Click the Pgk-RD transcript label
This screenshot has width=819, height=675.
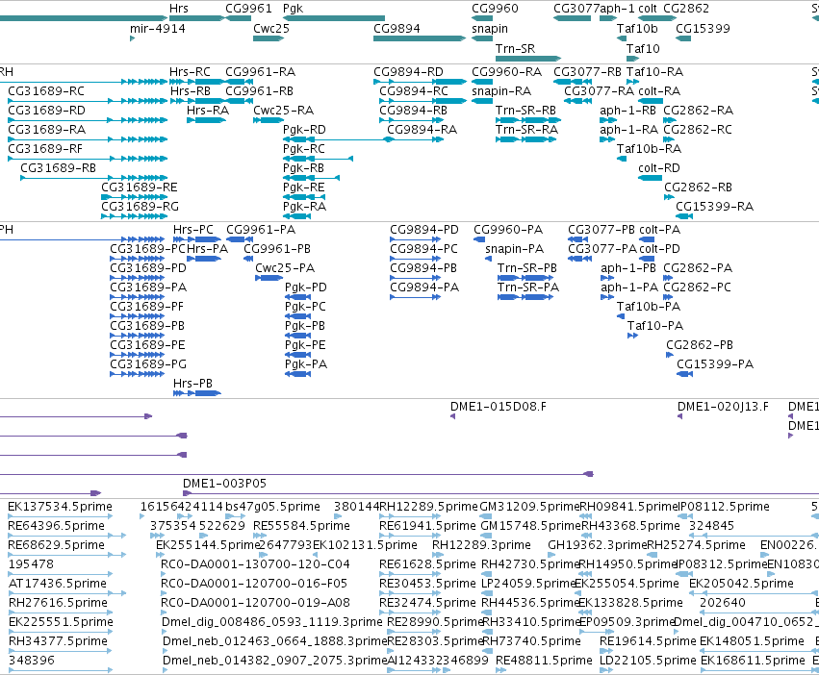304,130
